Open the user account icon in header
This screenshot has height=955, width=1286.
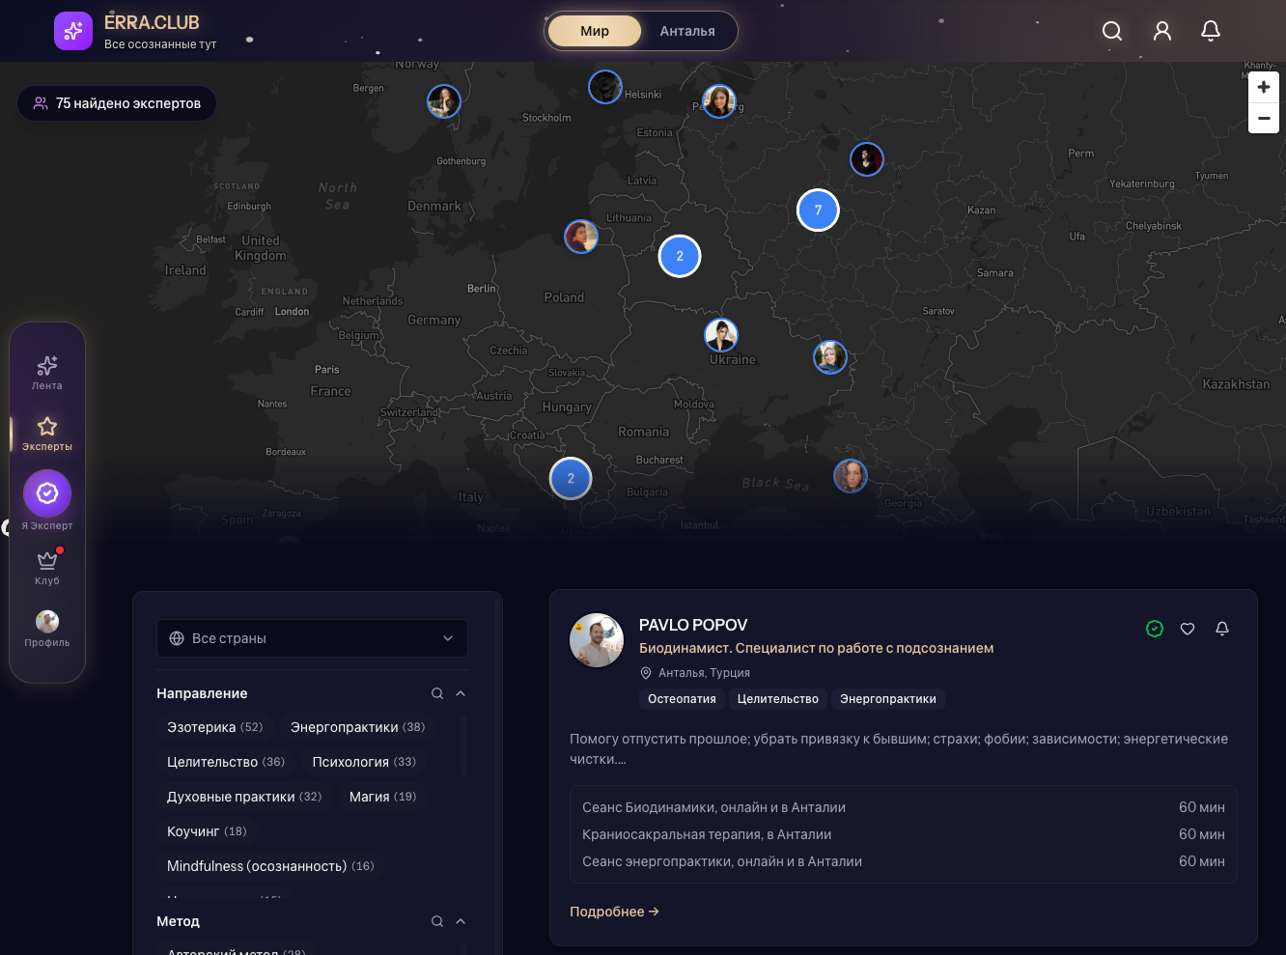1162,31
